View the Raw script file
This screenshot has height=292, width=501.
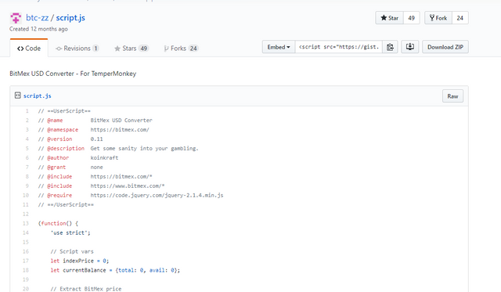[452, 96]
